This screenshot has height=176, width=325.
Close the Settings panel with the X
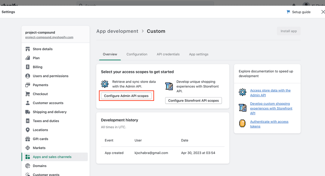pos(323,12)
